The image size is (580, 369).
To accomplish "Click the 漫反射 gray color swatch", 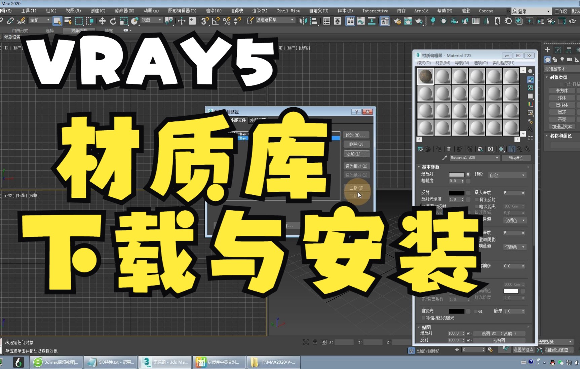I will pos(456,174).
